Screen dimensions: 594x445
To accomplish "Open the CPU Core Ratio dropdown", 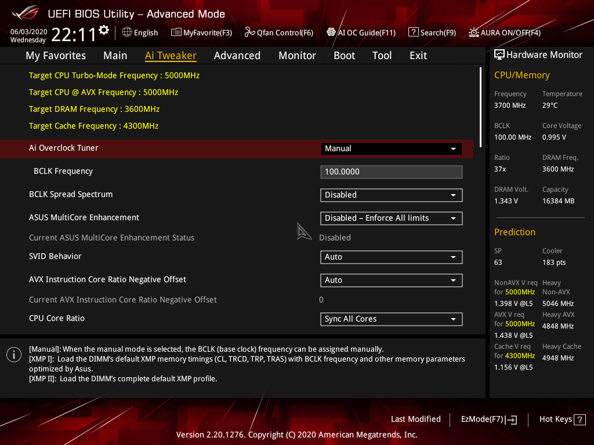I will click(391, 319).
